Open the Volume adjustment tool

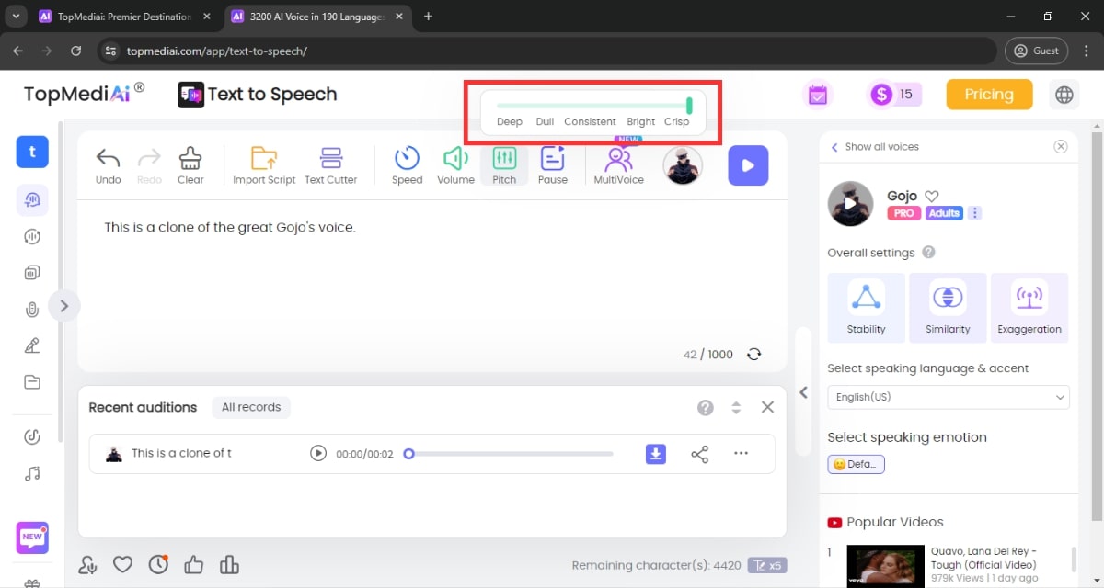point(455,165)
